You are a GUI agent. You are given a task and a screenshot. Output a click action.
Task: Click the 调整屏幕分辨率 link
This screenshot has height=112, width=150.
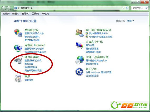point(93,52)
